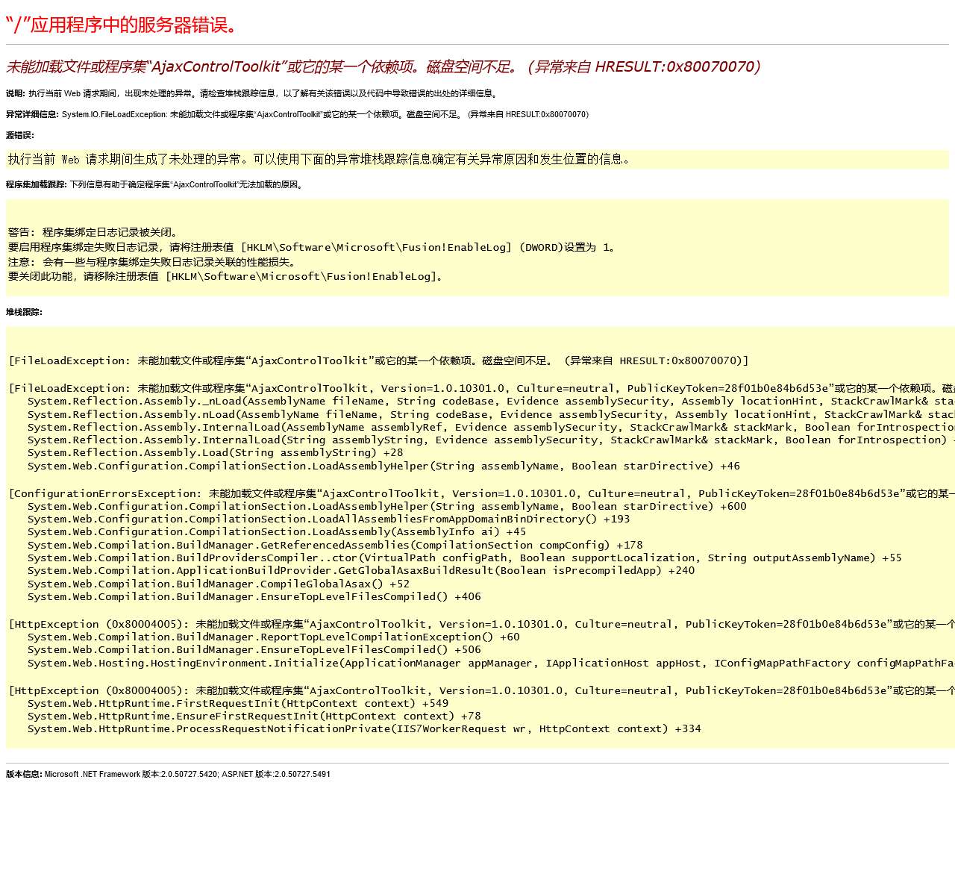Click InternalLoad(String assemblyString) stack frame
The height and width of the screenshot is (871, 955).
pos(491,440)
